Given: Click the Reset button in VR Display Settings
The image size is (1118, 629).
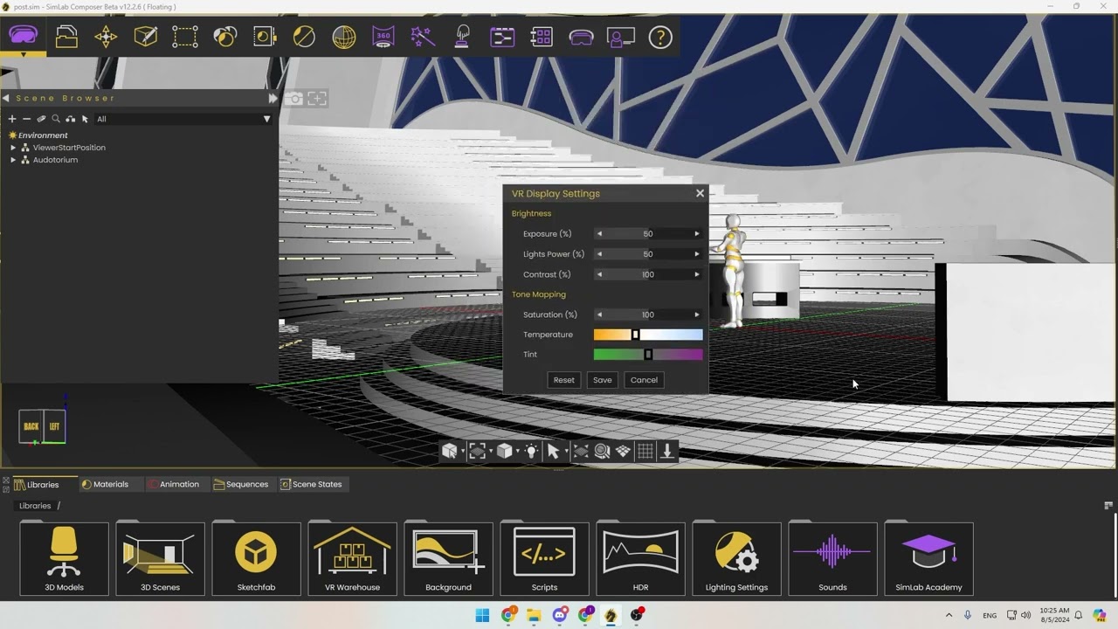Looking at the screenshot, I should tap(563, 380).
